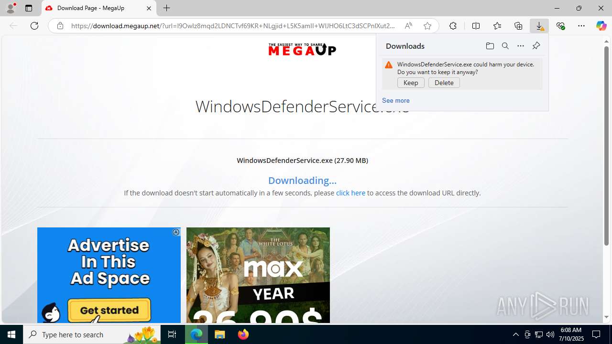Go back with the back arrow

[13, 26]
